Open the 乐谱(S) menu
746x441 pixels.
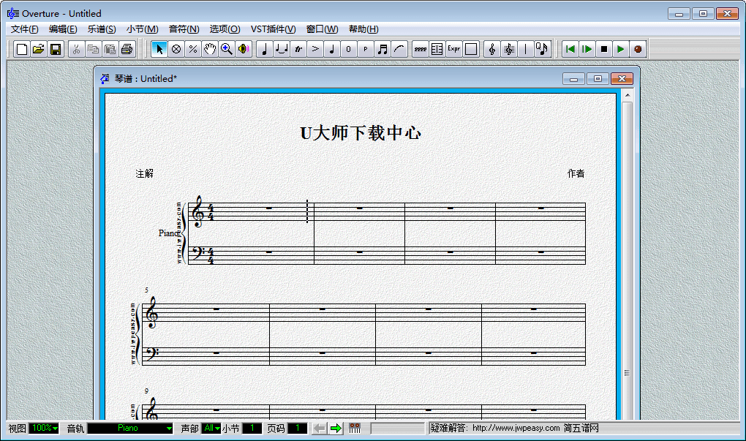[x=102, y=29]
